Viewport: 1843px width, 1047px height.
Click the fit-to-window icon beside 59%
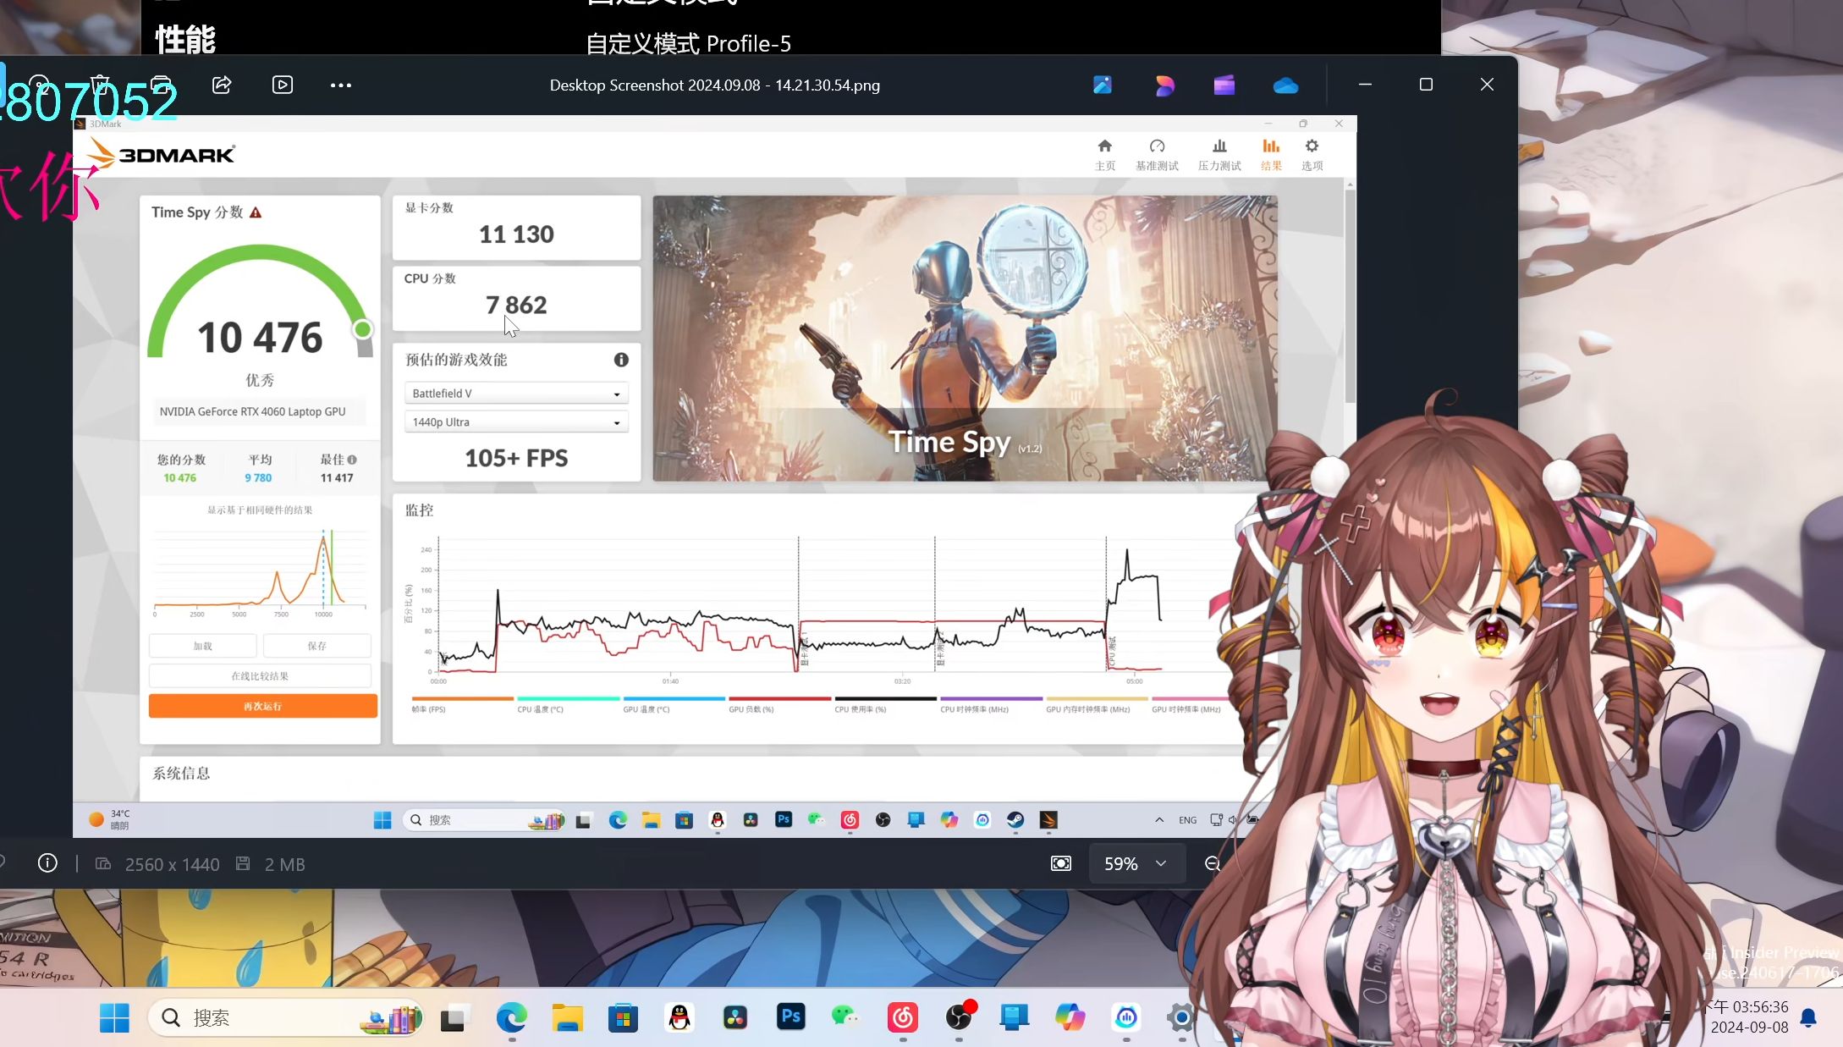(1060, 863)
